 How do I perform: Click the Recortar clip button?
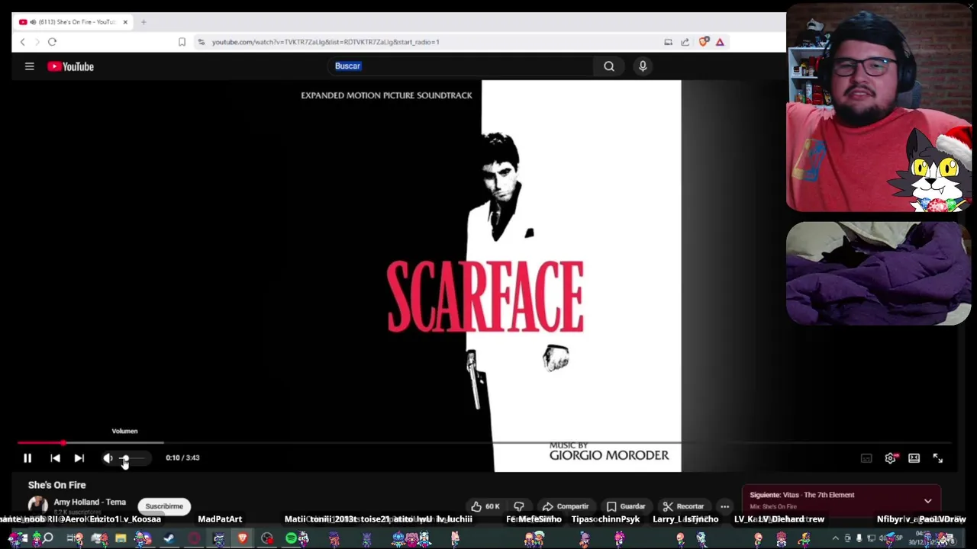[x=683, y=506]
